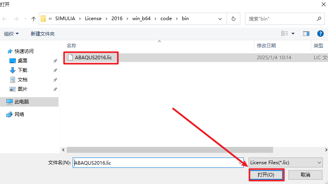The height and width of the screenshot is (184, 328).
Task: Expand the view options dropdown arrow
Action: [x=293, y=34]
